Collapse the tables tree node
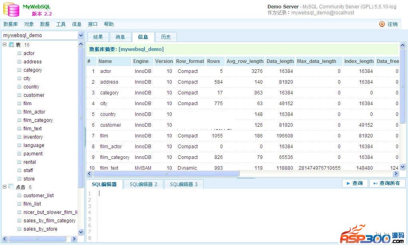 pos(5,45)
